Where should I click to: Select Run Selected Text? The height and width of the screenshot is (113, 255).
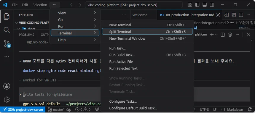[x=147, y=68]
